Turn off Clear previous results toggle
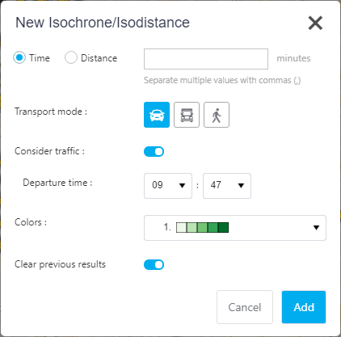 pos(154,264)
